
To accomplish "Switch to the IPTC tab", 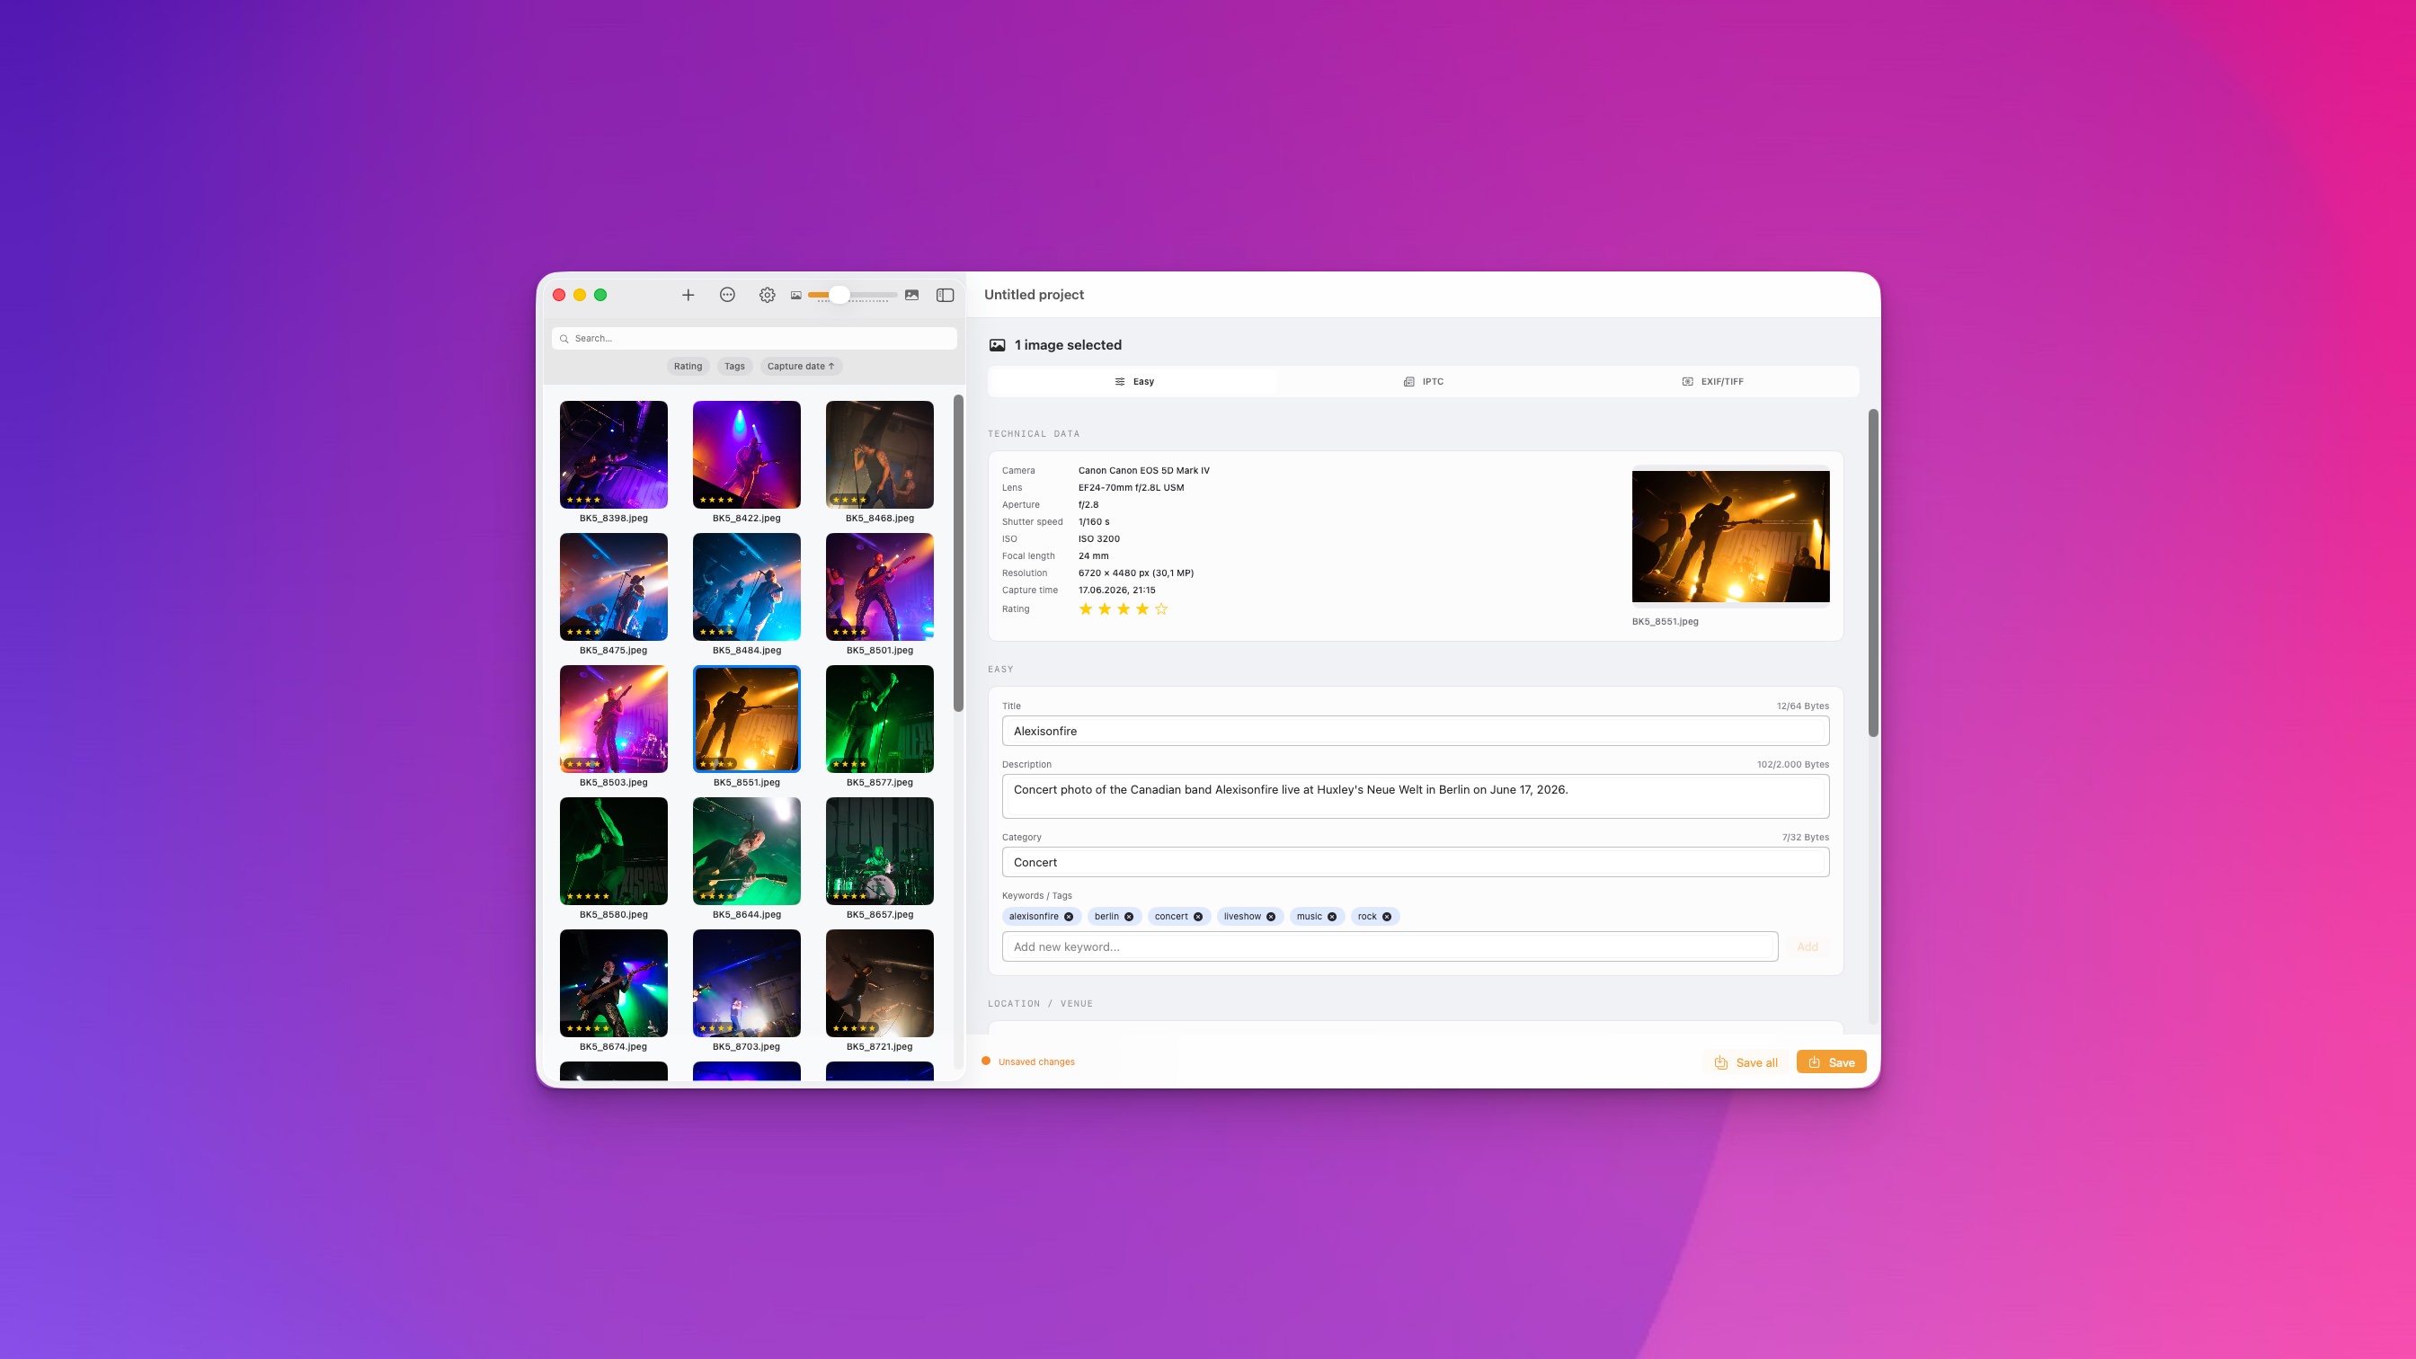I will (x=1423, y=382).
